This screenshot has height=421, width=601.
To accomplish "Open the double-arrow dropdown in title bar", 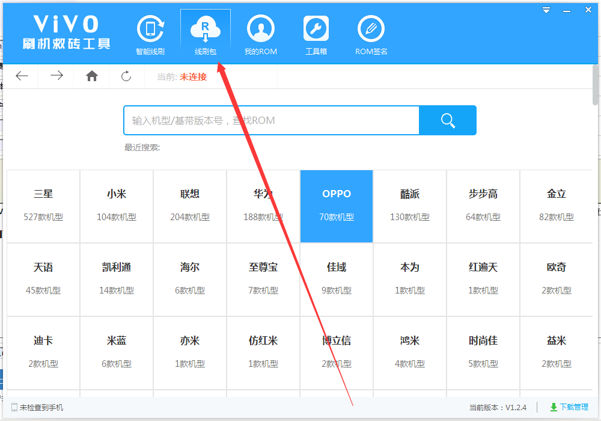I will click(546, 10).
